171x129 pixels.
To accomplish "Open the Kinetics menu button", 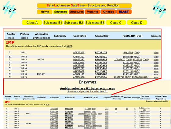I will [108, 12].
